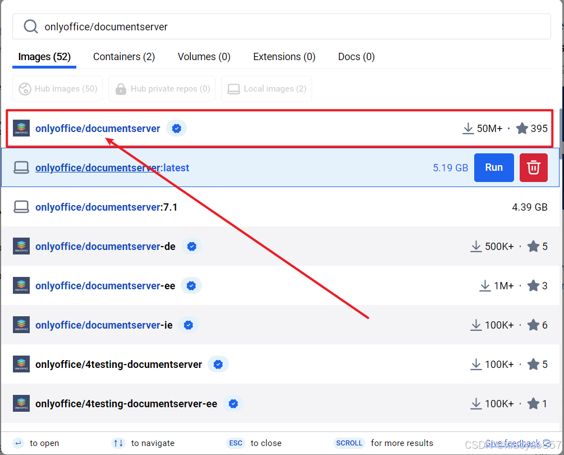Open the onlyoffice/documentserver-ie result
The width and height of the screenshot is (564, 455).
tap(104, 325)
